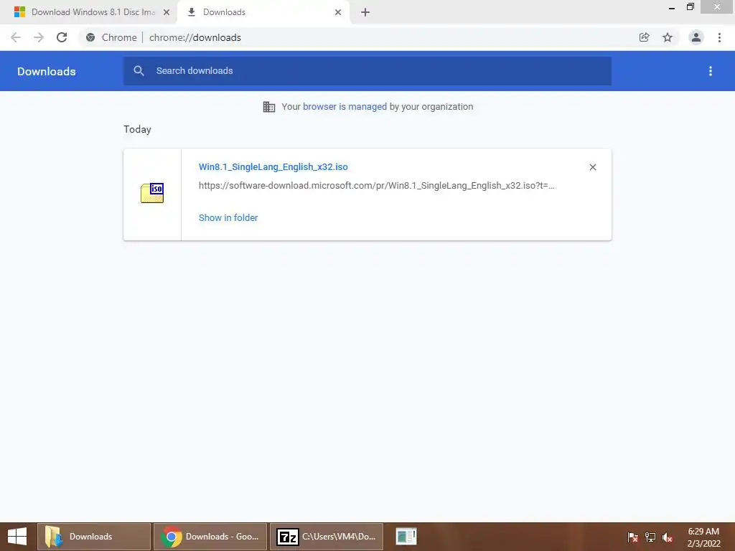Close the Download Windows 8.1 tab
Viewport: 735px width, 551px height.
click(x=167, y=12)
